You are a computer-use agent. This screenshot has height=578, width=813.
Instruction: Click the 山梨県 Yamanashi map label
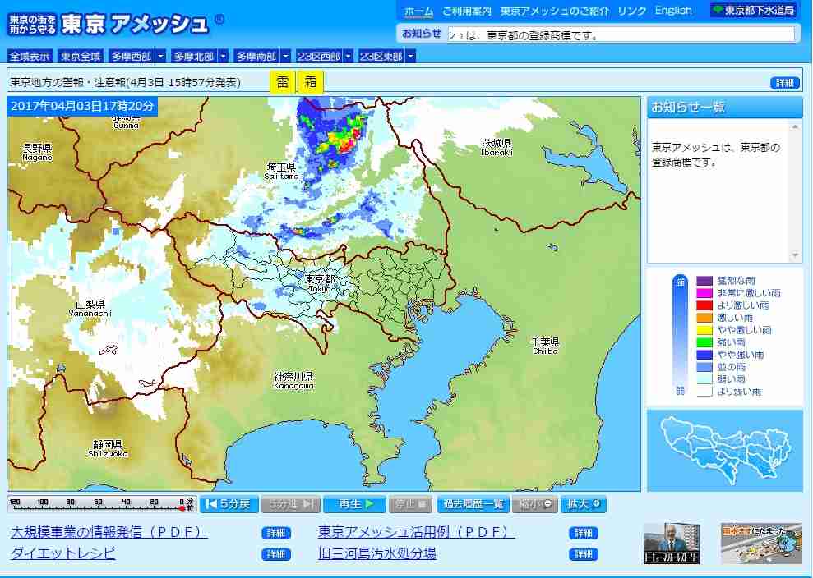tap(90, 308)
